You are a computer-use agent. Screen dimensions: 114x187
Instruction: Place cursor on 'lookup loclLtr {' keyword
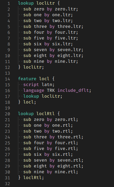point(26,3)
